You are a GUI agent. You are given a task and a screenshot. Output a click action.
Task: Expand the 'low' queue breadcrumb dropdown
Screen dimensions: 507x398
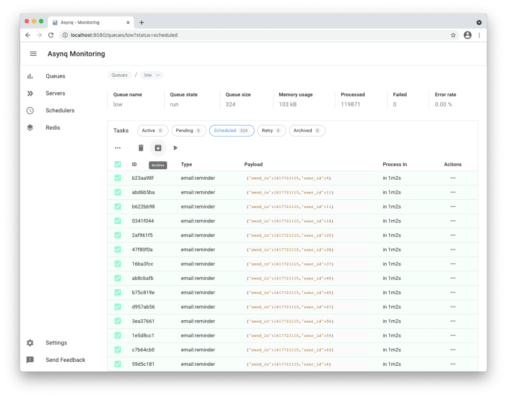coord(152,75)
